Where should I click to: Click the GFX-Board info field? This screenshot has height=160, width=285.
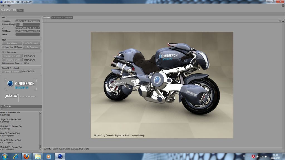coord(28,31)
